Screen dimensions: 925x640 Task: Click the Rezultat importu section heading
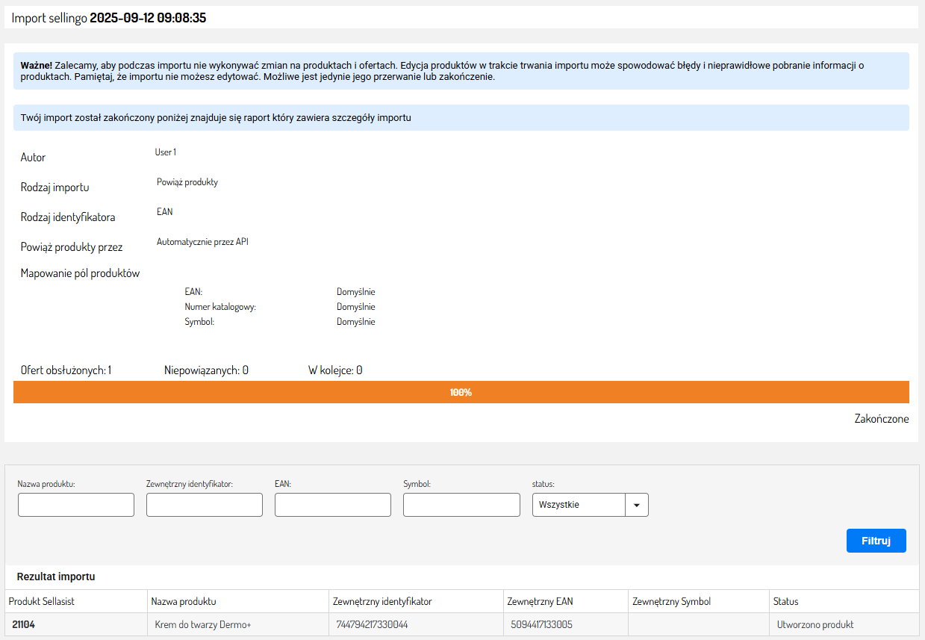[56, 577]
